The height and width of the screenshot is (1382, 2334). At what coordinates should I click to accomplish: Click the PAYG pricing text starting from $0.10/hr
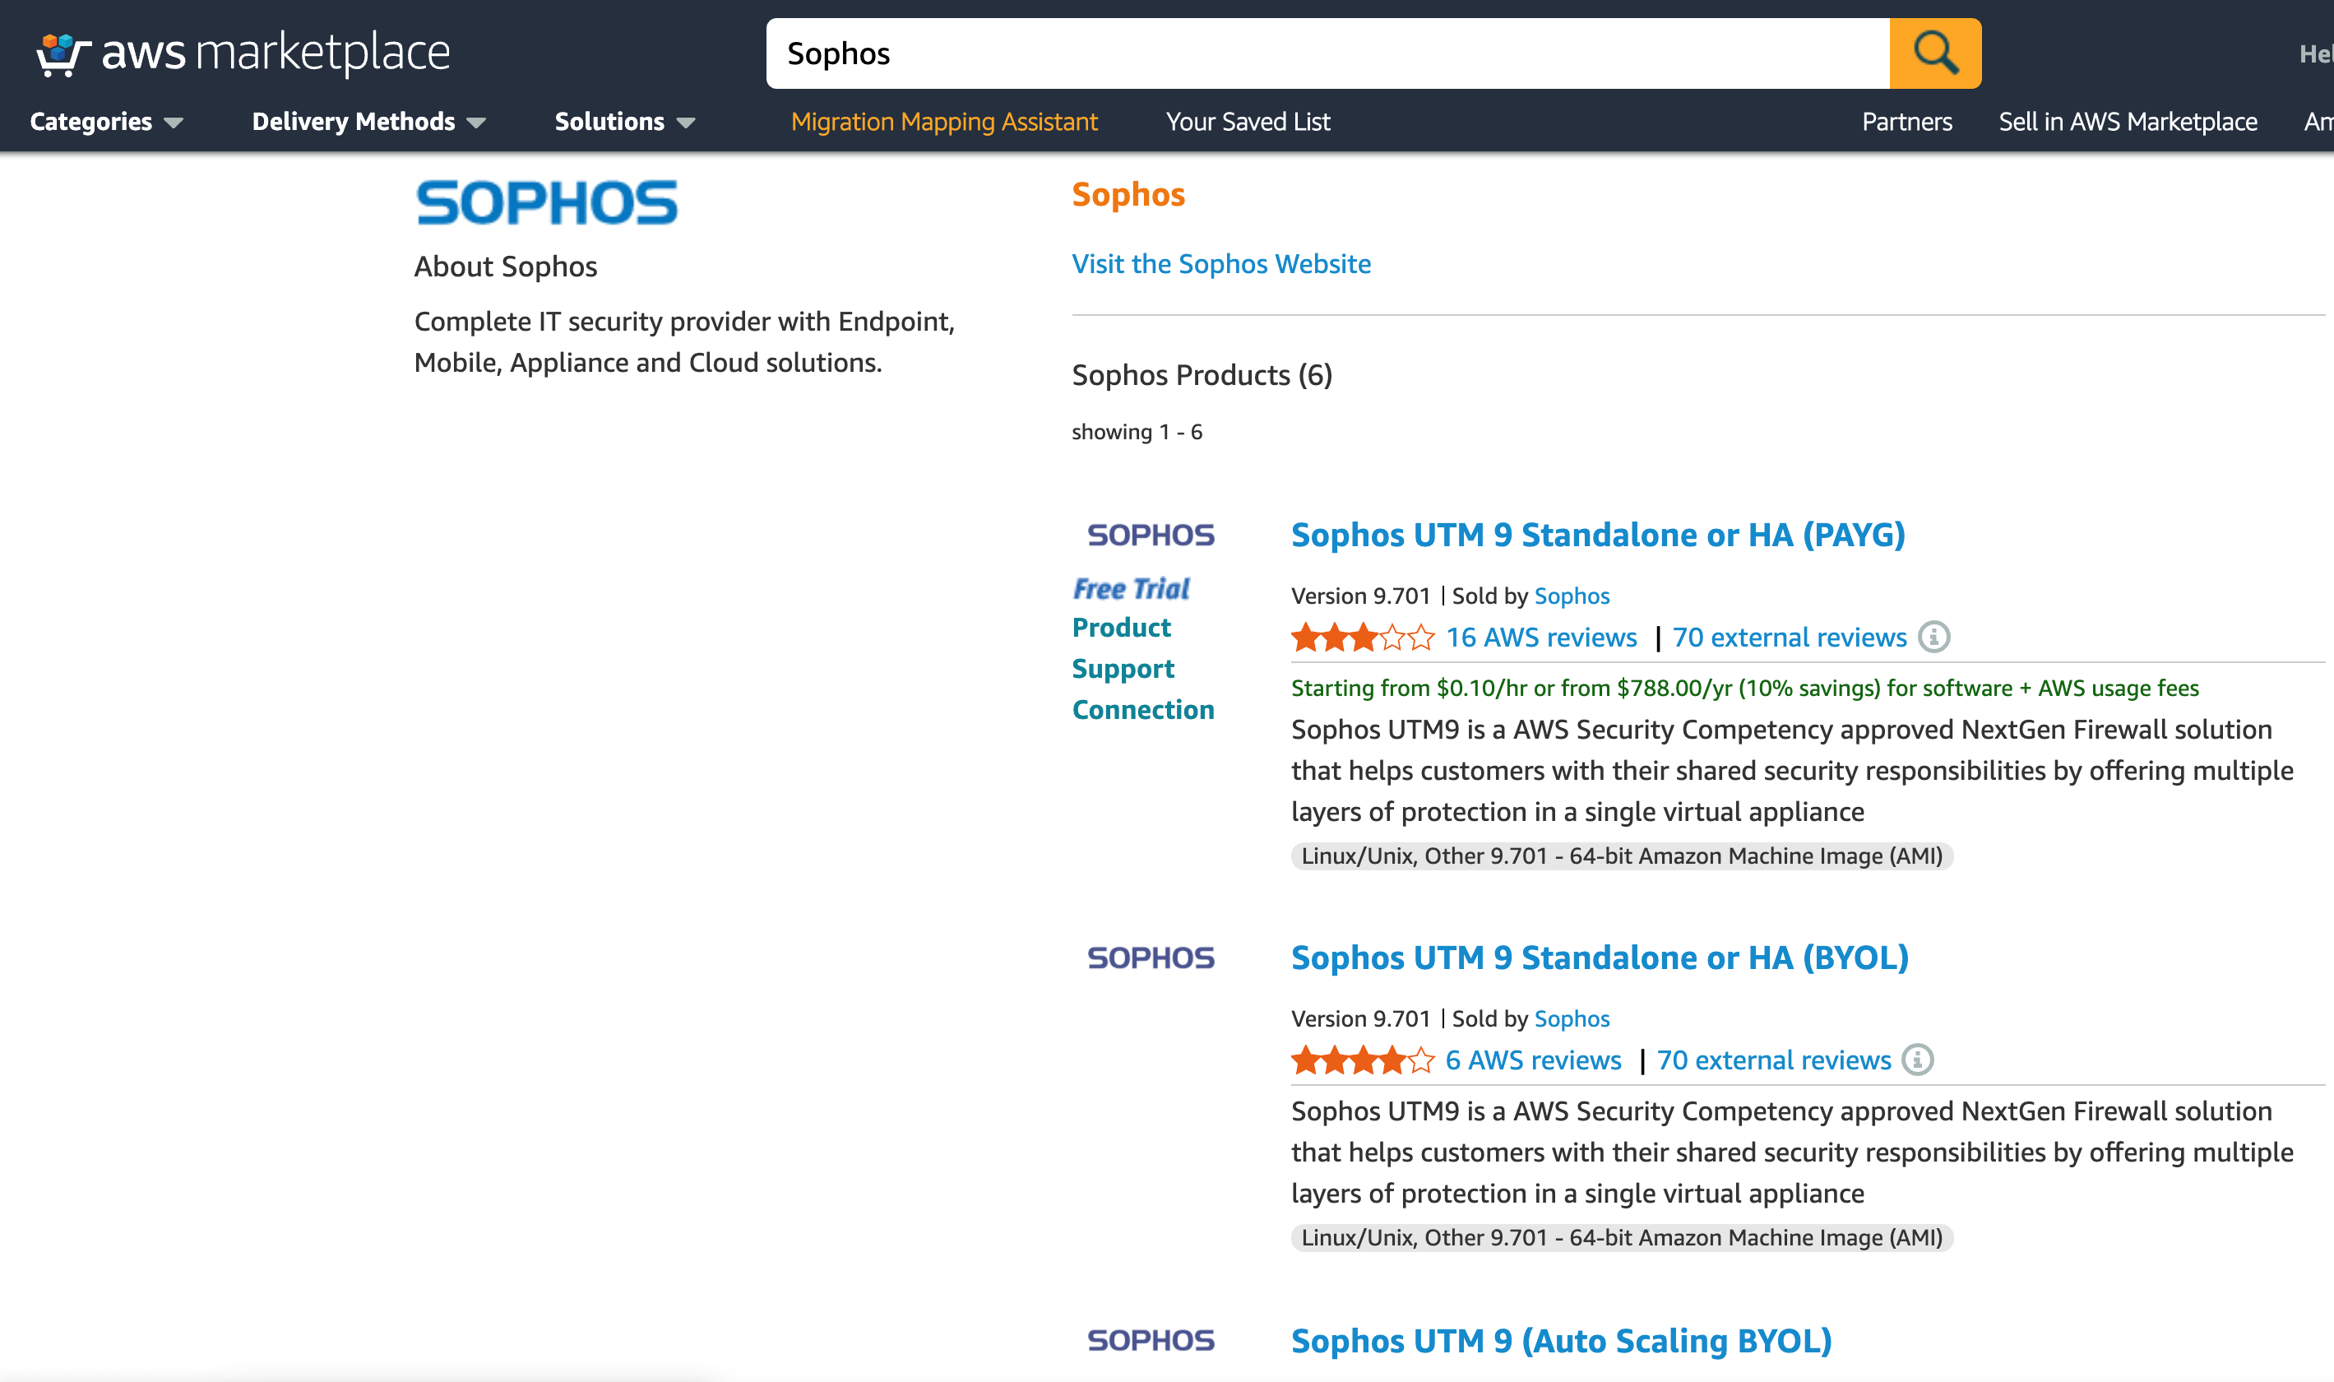point(1744,689)
